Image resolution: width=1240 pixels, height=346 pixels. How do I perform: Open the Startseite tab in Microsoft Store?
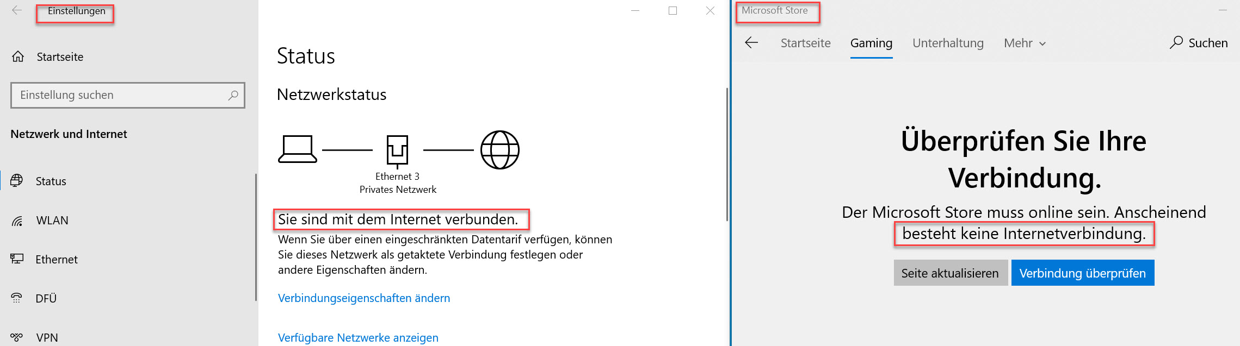(x=805, y=43)
